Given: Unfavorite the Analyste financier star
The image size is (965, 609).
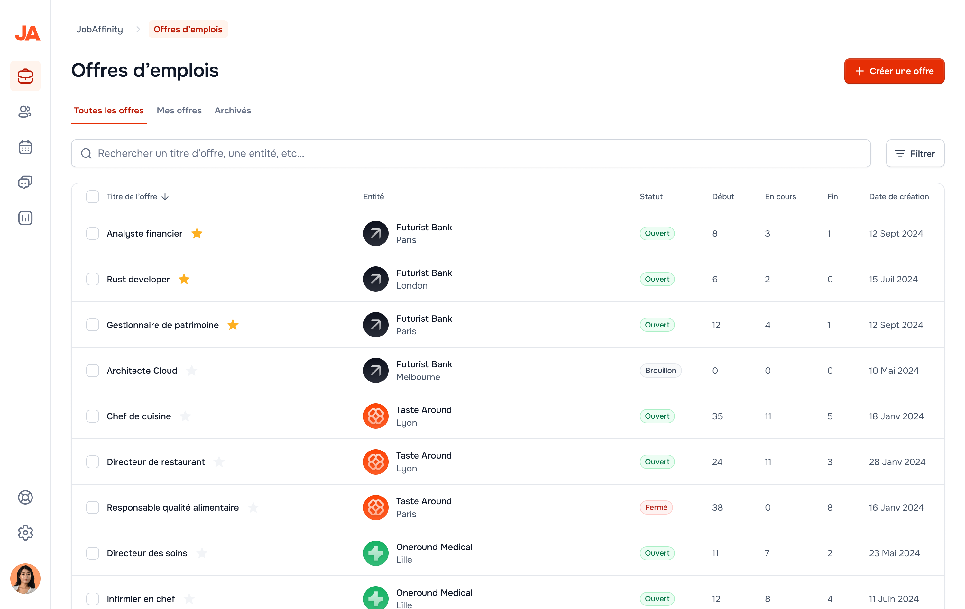Looking at the screenshot, I should click(x=197, y=233).
